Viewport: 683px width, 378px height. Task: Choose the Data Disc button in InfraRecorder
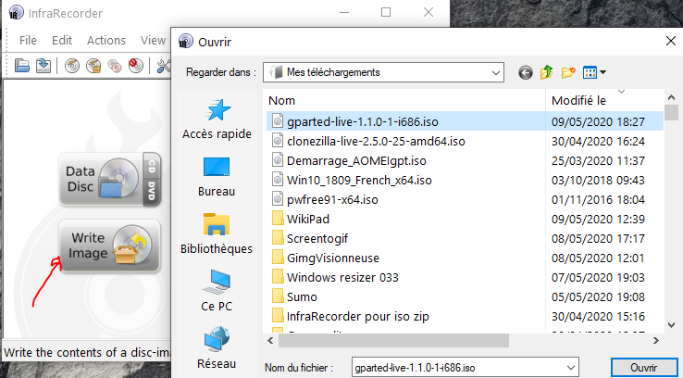110,179
